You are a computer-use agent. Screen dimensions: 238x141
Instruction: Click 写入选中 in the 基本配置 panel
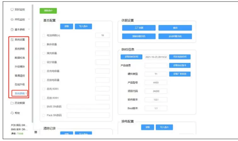coord(83,26)
